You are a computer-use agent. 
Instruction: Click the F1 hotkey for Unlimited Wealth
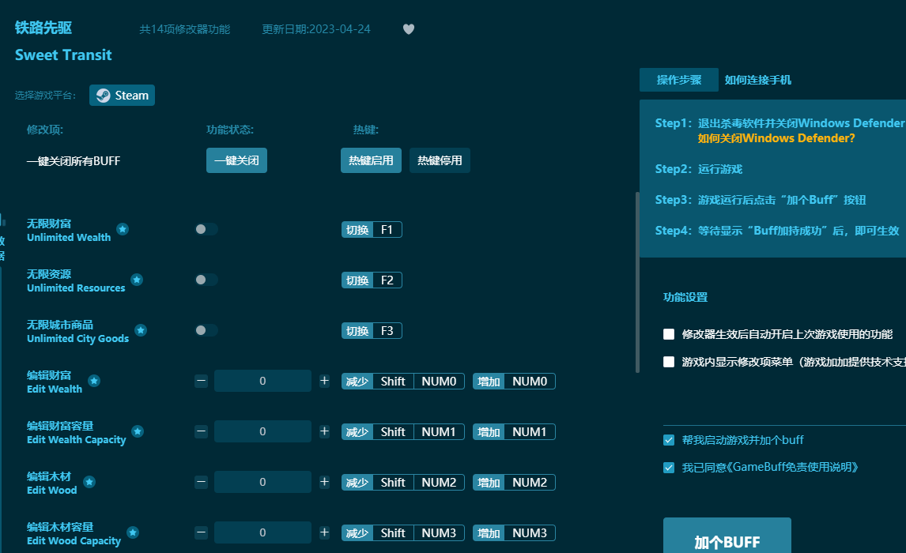coord(372,230)
